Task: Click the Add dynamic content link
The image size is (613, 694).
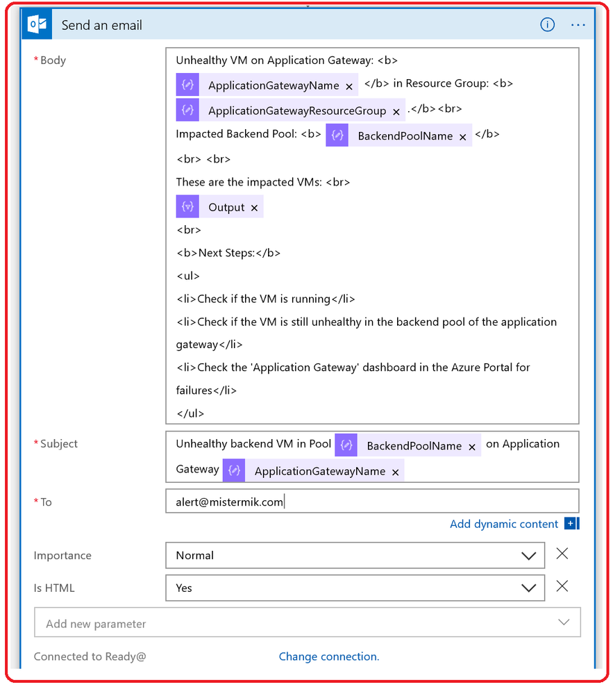Action: point(504,524)
